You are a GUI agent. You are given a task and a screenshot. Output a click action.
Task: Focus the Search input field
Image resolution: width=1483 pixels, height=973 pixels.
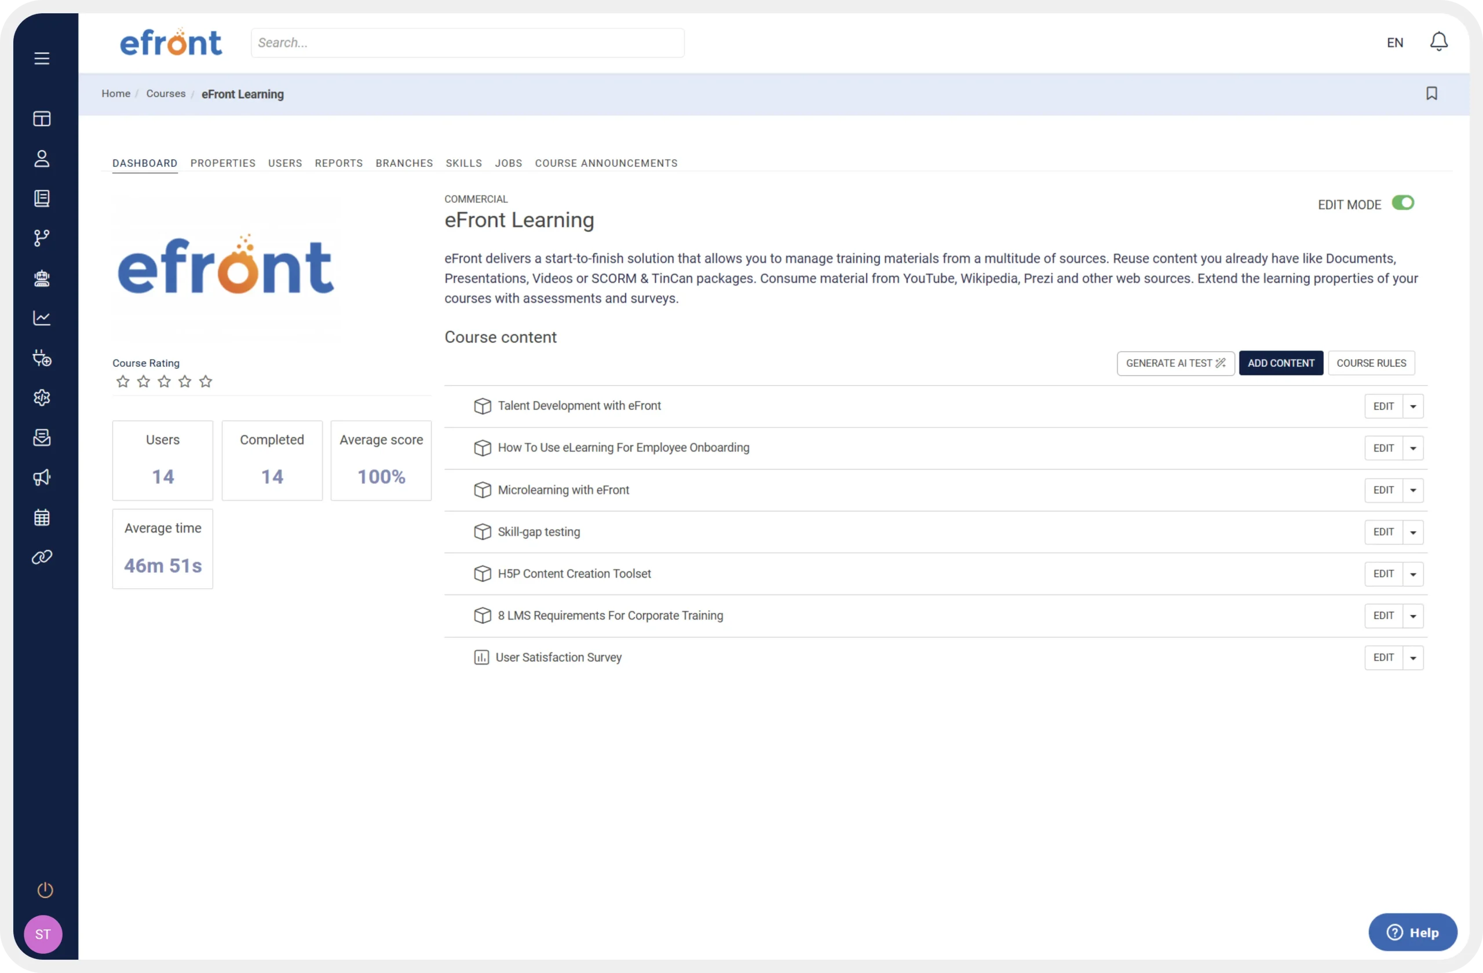point(467,42)
